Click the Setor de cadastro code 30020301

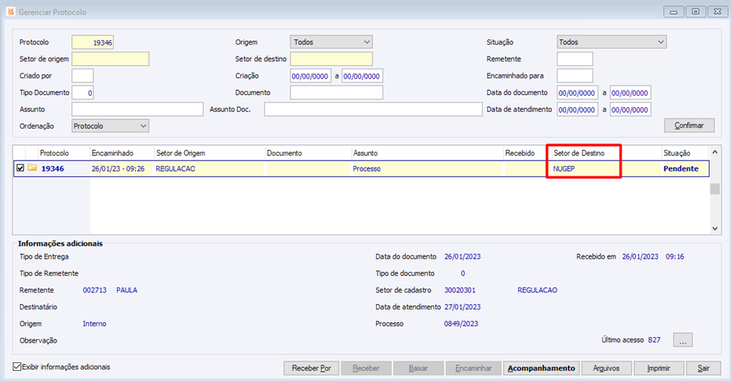click(459, 290)
